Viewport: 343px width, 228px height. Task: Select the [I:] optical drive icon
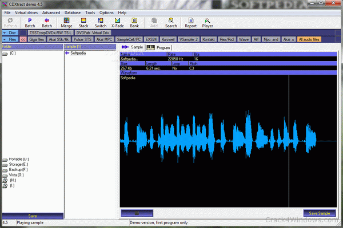pos(5,186)
